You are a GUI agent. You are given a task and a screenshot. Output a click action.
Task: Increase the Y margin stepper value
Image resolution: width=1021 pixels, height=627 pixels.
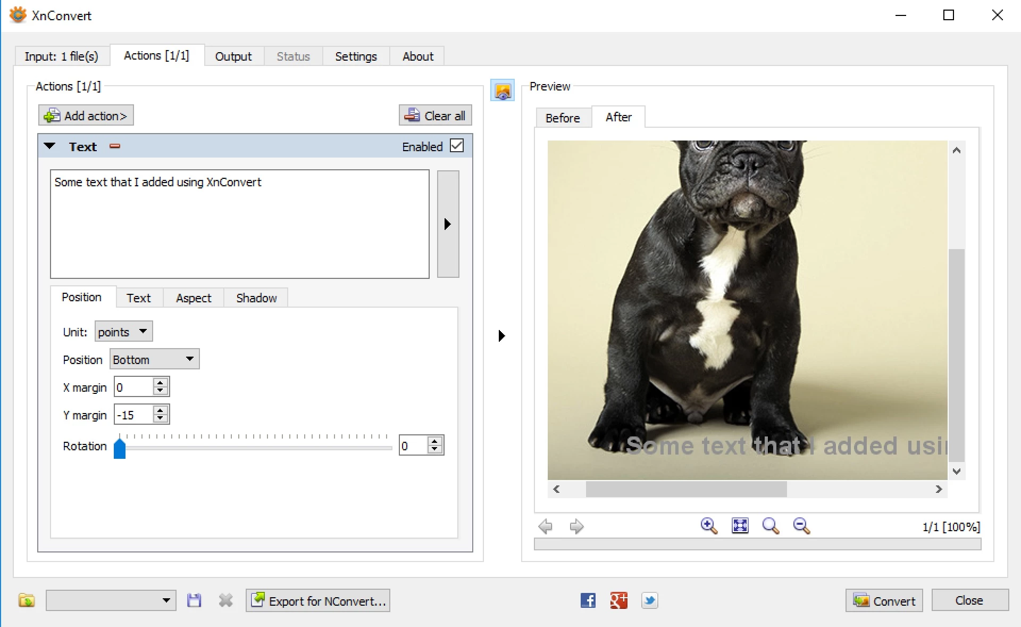click(x=160, y=410)
